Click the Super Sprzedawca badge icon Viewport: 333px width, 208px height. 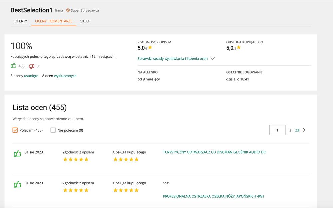68,10
